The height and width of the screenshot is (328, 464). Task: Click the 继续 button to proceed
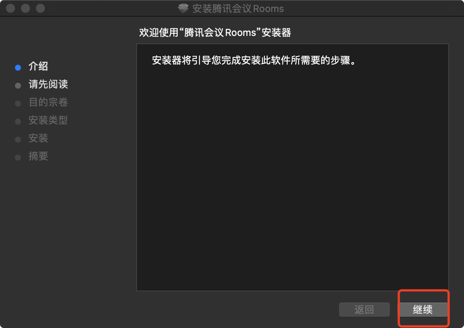423,310
